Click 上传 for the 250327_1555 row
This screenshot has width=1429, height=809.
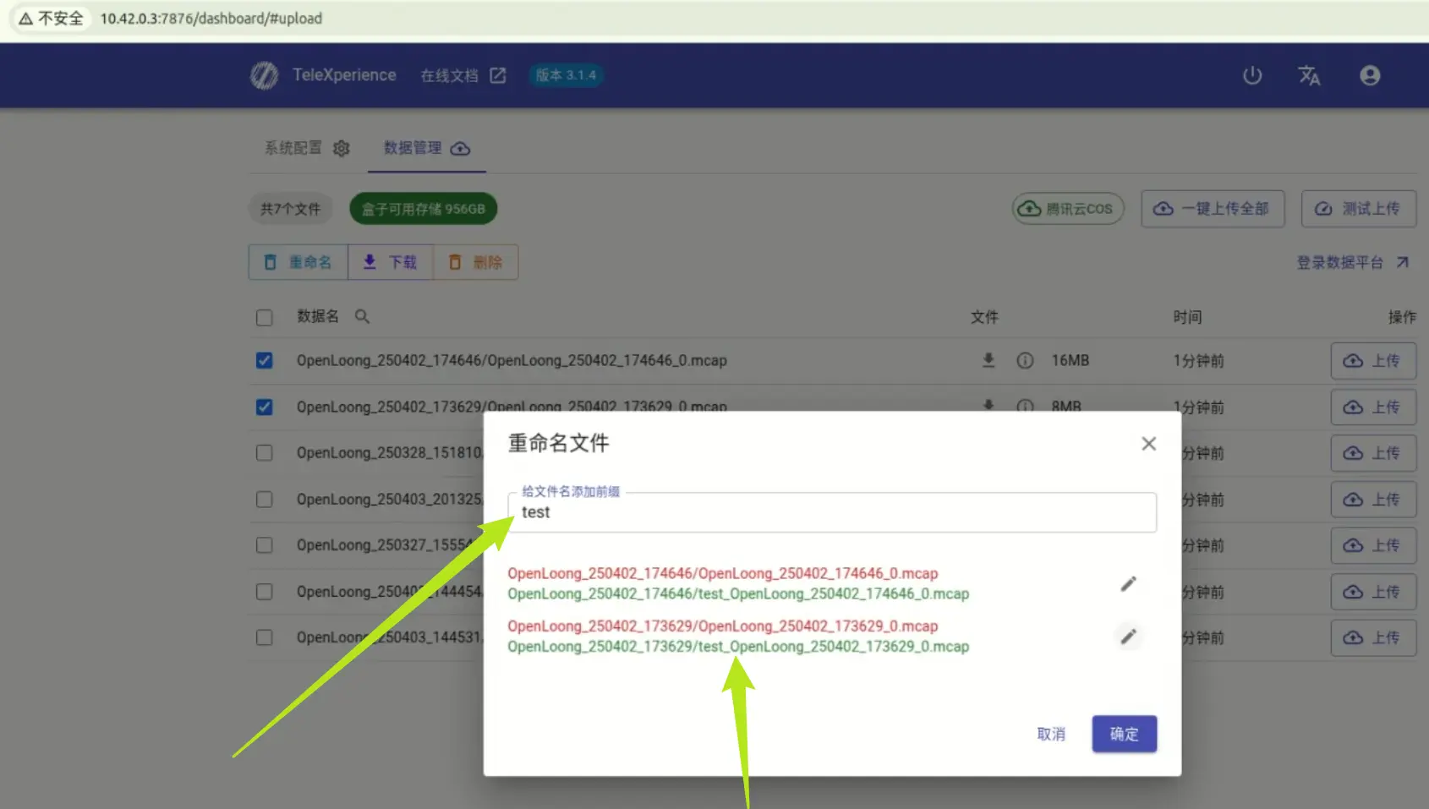[1373, 544]
